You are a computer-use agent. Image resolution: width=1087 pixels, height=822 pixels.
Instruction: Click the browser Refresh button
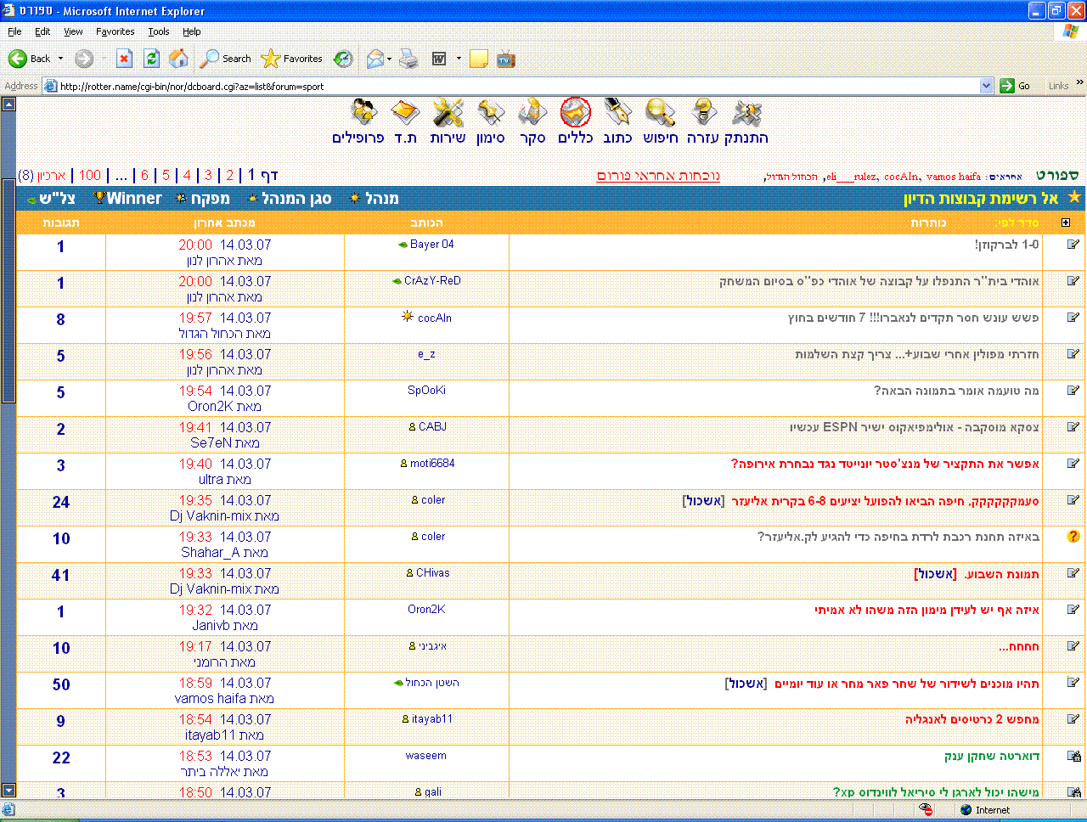click(152, 59)
